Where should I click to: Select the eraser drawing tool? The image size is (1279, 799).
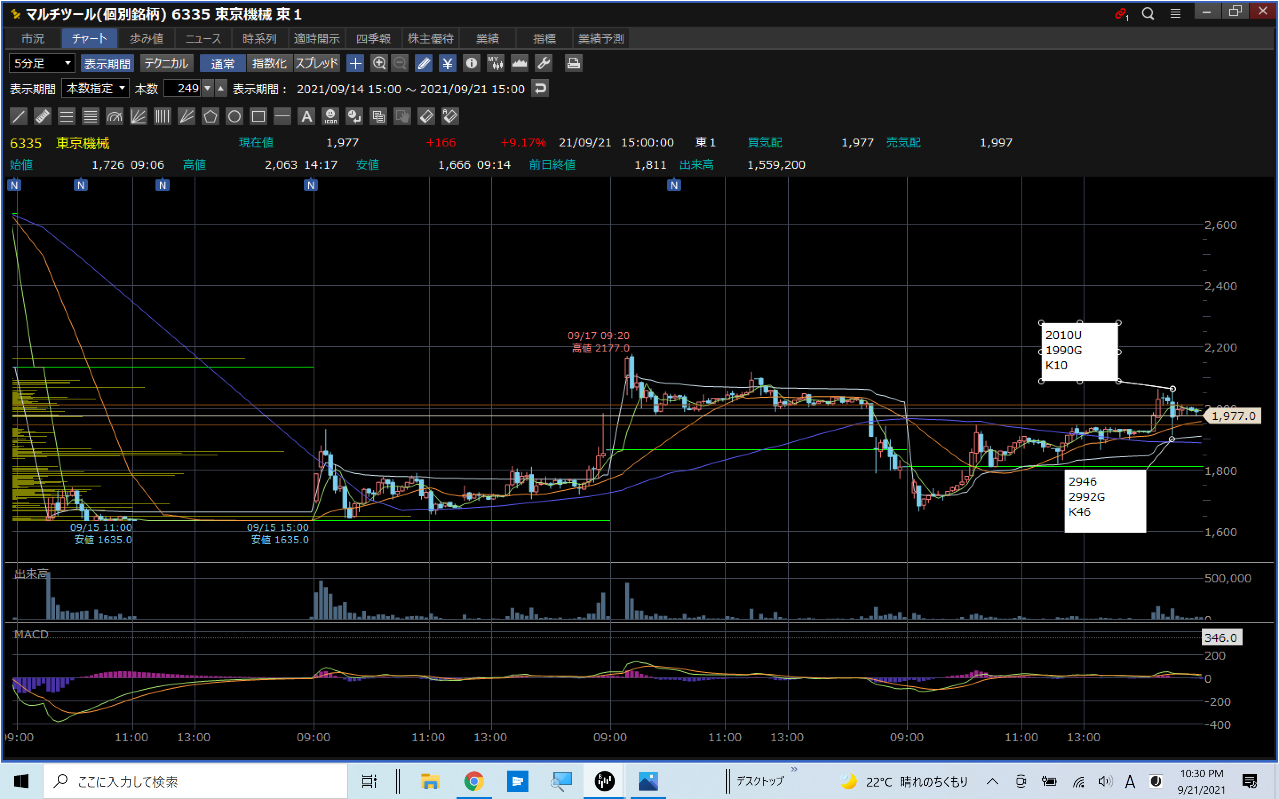coord(426,116)
